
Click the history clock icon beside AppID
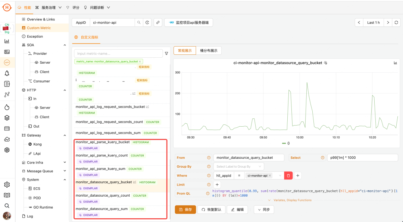click(x=147, y=23)
